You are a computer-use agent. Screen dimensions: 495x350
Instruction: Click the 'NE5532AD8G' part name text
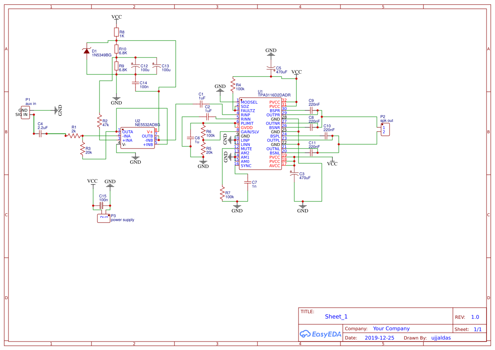148,125
